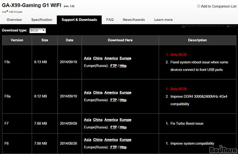Click the F8c Beta BIOS note
The width and height of the screenshot is (238, 154).
point(178,55)
